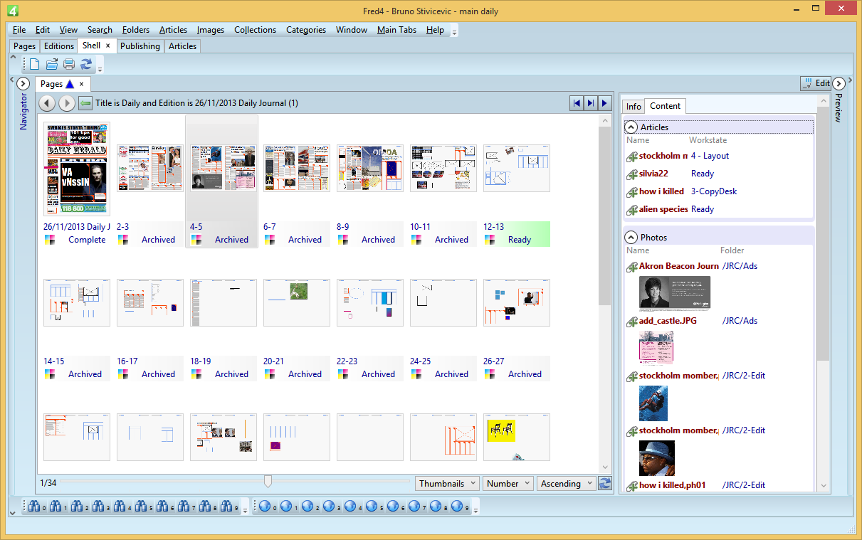
Task: Expand the Navigator side panel
Action: point(23,83)
